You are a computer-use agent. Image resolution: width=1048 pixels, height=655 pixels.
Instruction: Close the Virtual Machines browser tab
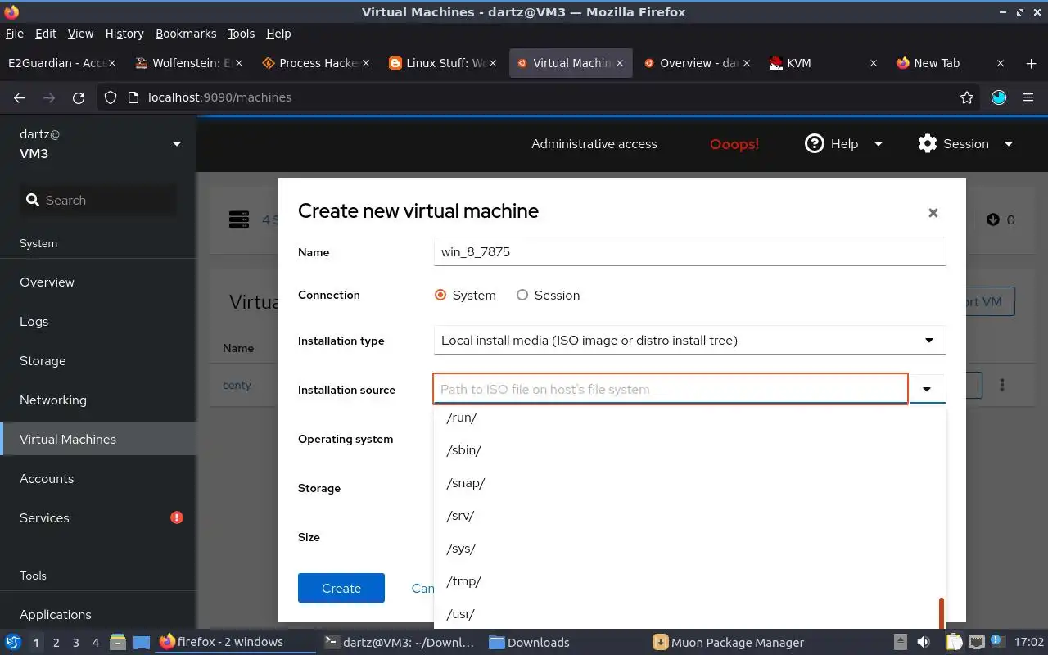point(620,63)
